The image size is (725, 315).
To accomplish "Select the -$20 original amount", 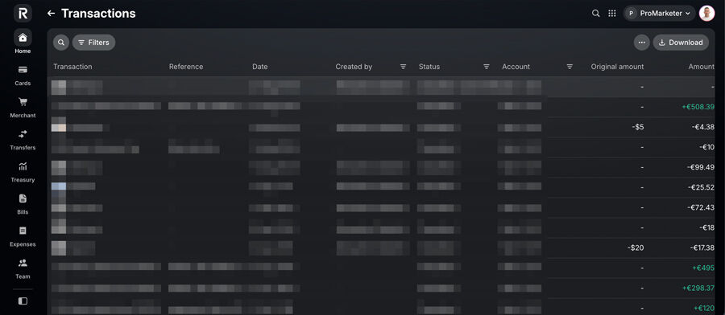I will [x=636, y=247].
